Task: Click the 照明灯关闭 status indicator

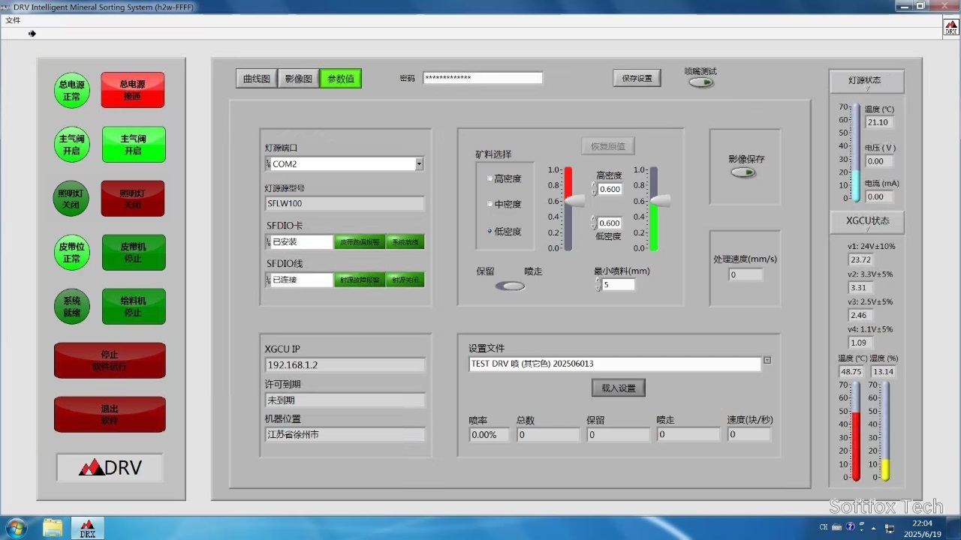Action: pyautogui.click(x=133, y=198)
